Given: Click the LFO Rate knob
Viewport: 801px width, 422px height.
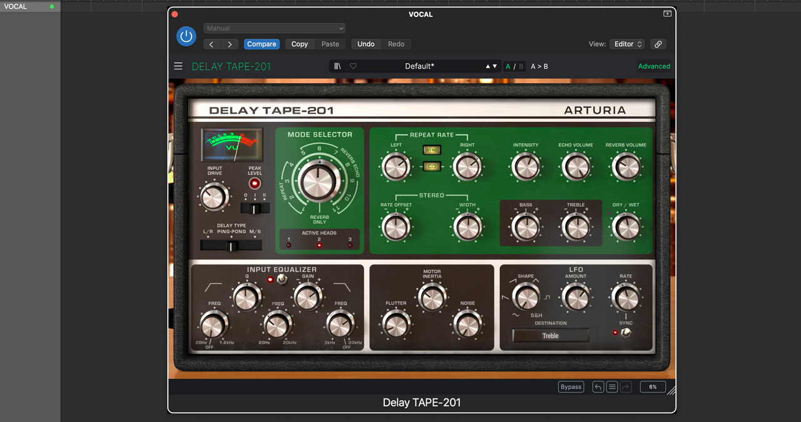Looking at the screenshot, I should tap(626, 297).
